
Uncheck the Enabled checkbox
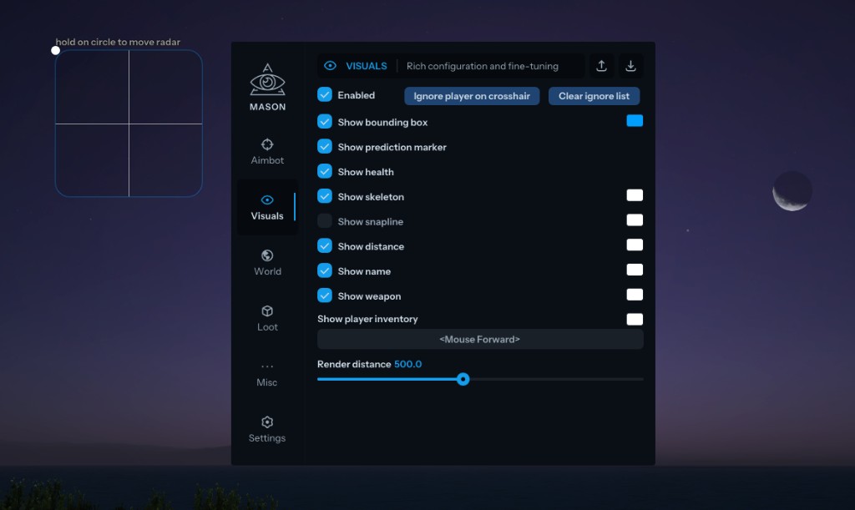(325, 95)
